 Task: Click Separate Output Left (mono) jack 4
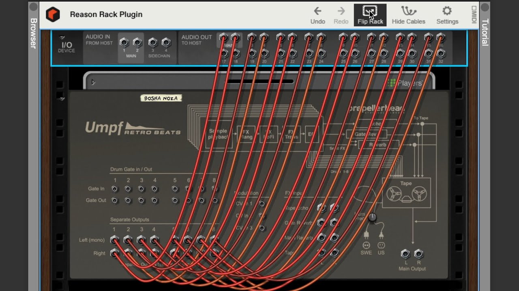[154, 240]
